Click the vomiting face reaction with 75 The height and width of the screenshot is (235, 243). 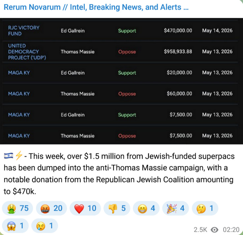click(17, 208)
